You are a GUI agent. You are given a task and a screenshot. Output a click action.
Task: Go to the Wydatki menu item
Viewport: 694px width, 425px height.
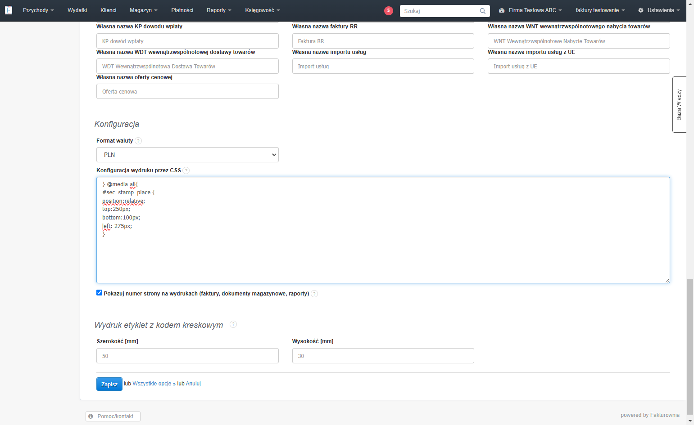click(x=77, y=10)
